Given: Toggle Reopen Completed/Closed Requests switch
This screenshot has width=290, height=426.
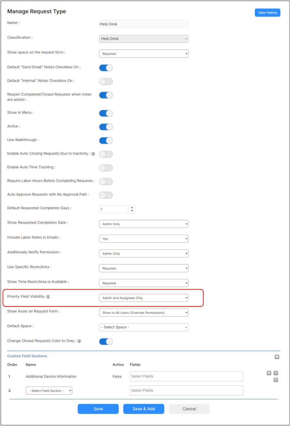Looking at the screenshot, I should coord(106,95).
